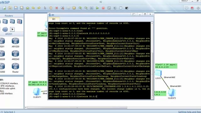
Task: Click the 'Ethernet 0/0/1' port label
Action: coord(176,86)
